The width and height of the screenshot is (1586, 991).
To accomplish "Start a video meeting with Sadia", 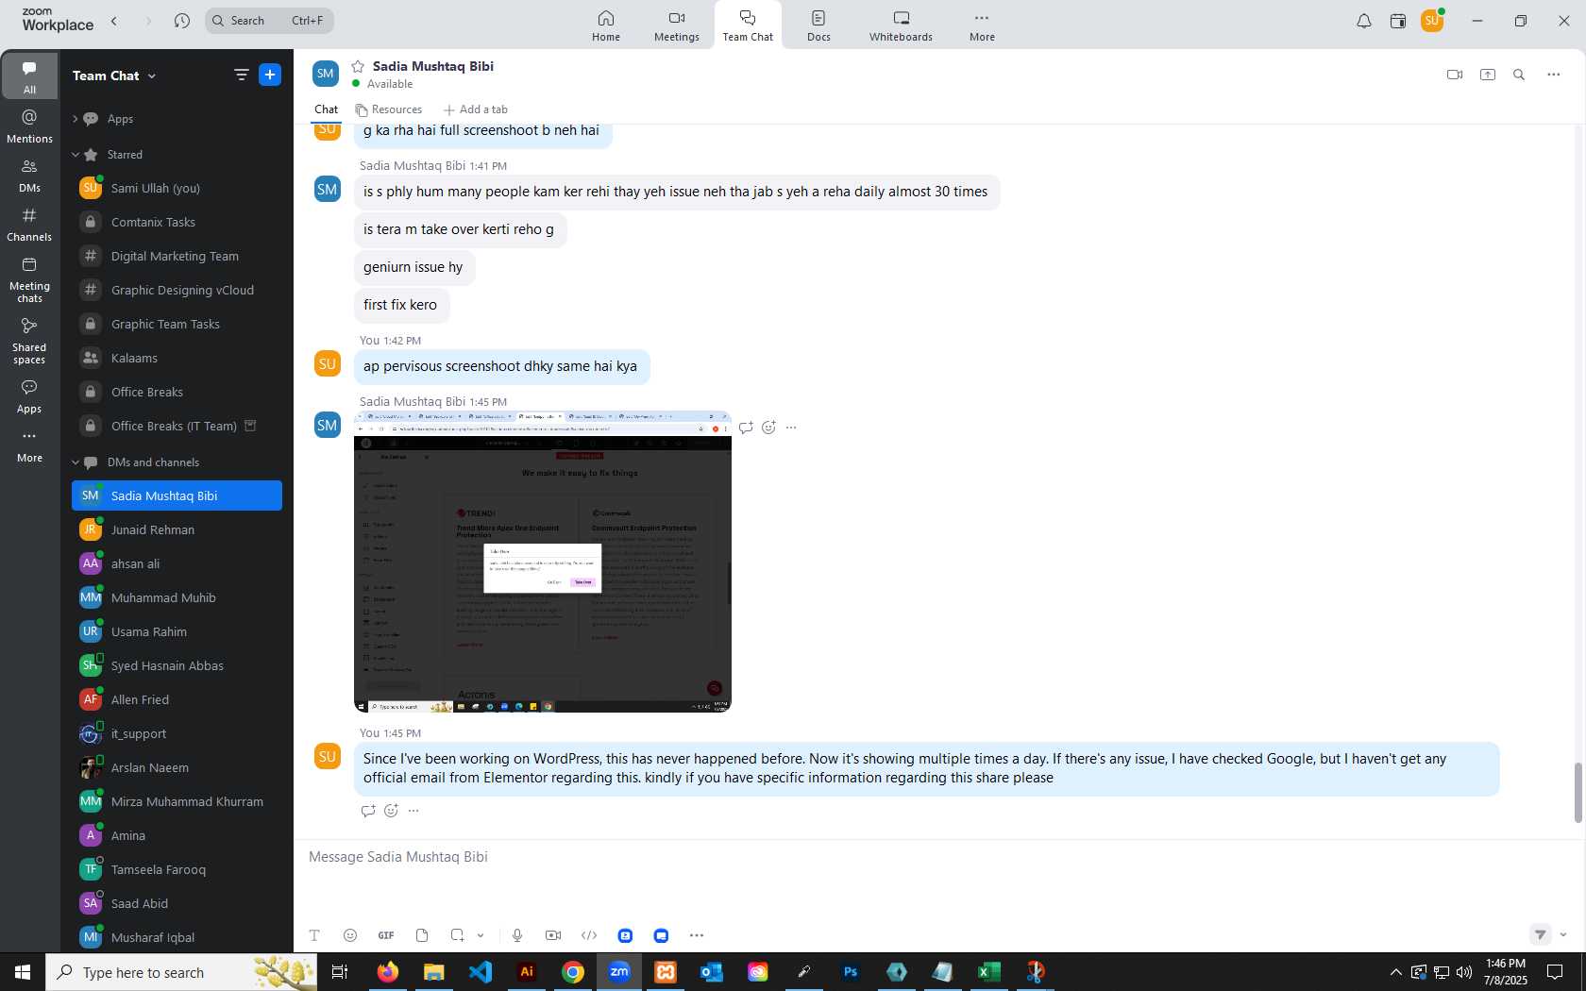I will tap(1455, 75).
